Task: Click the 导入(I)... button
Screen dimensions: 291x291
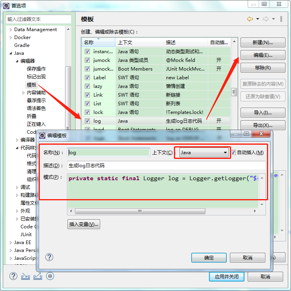Action: [263, 113]
